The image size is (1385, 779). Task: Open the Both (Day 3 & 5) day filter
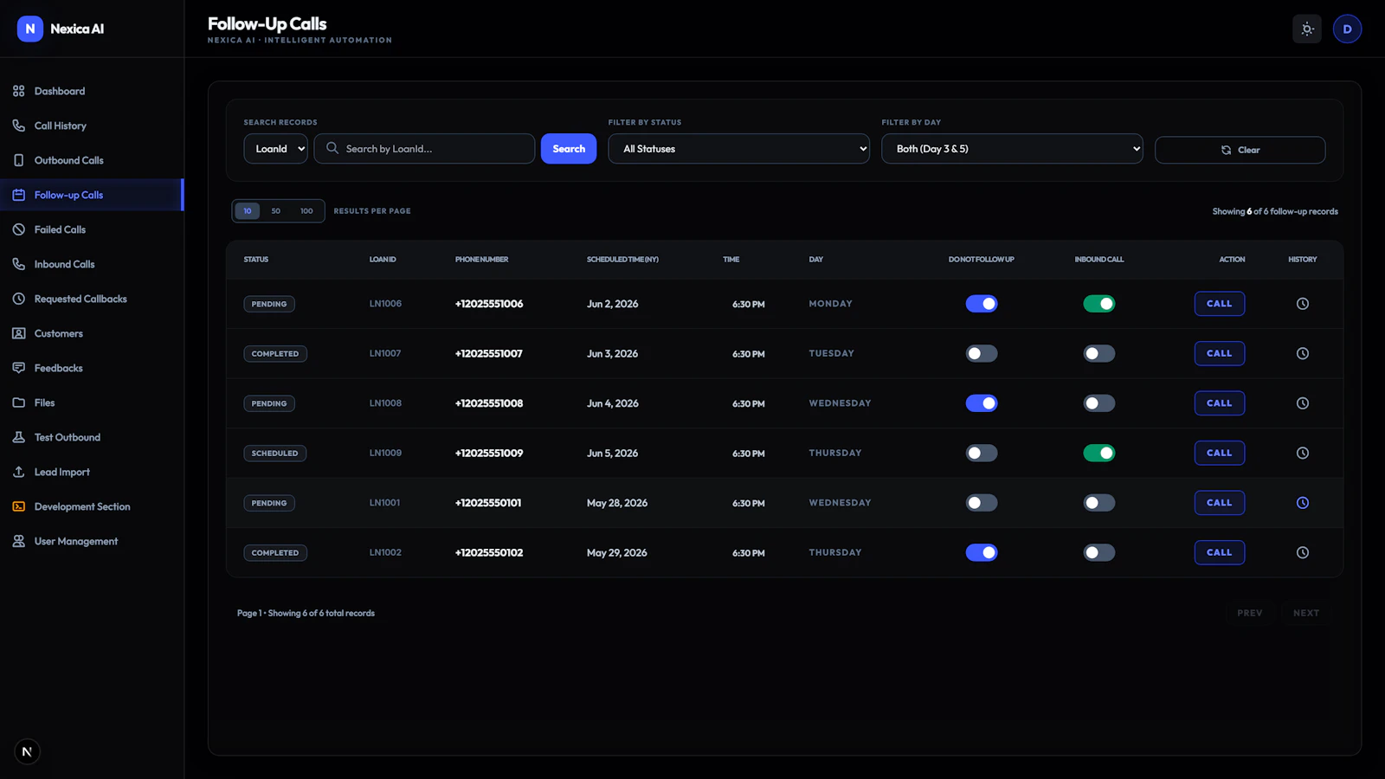1012,149
